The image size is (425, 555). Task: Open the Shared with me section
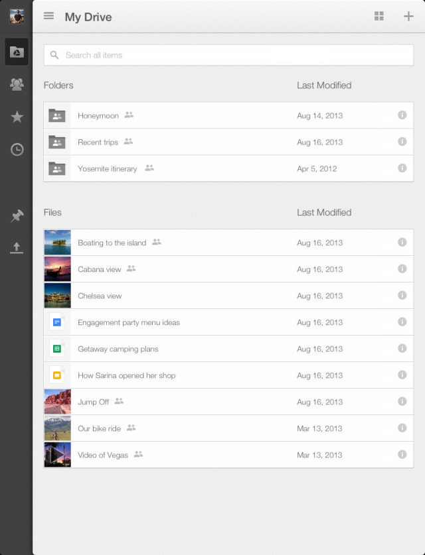pyautogui.click(x=17, y=84)
